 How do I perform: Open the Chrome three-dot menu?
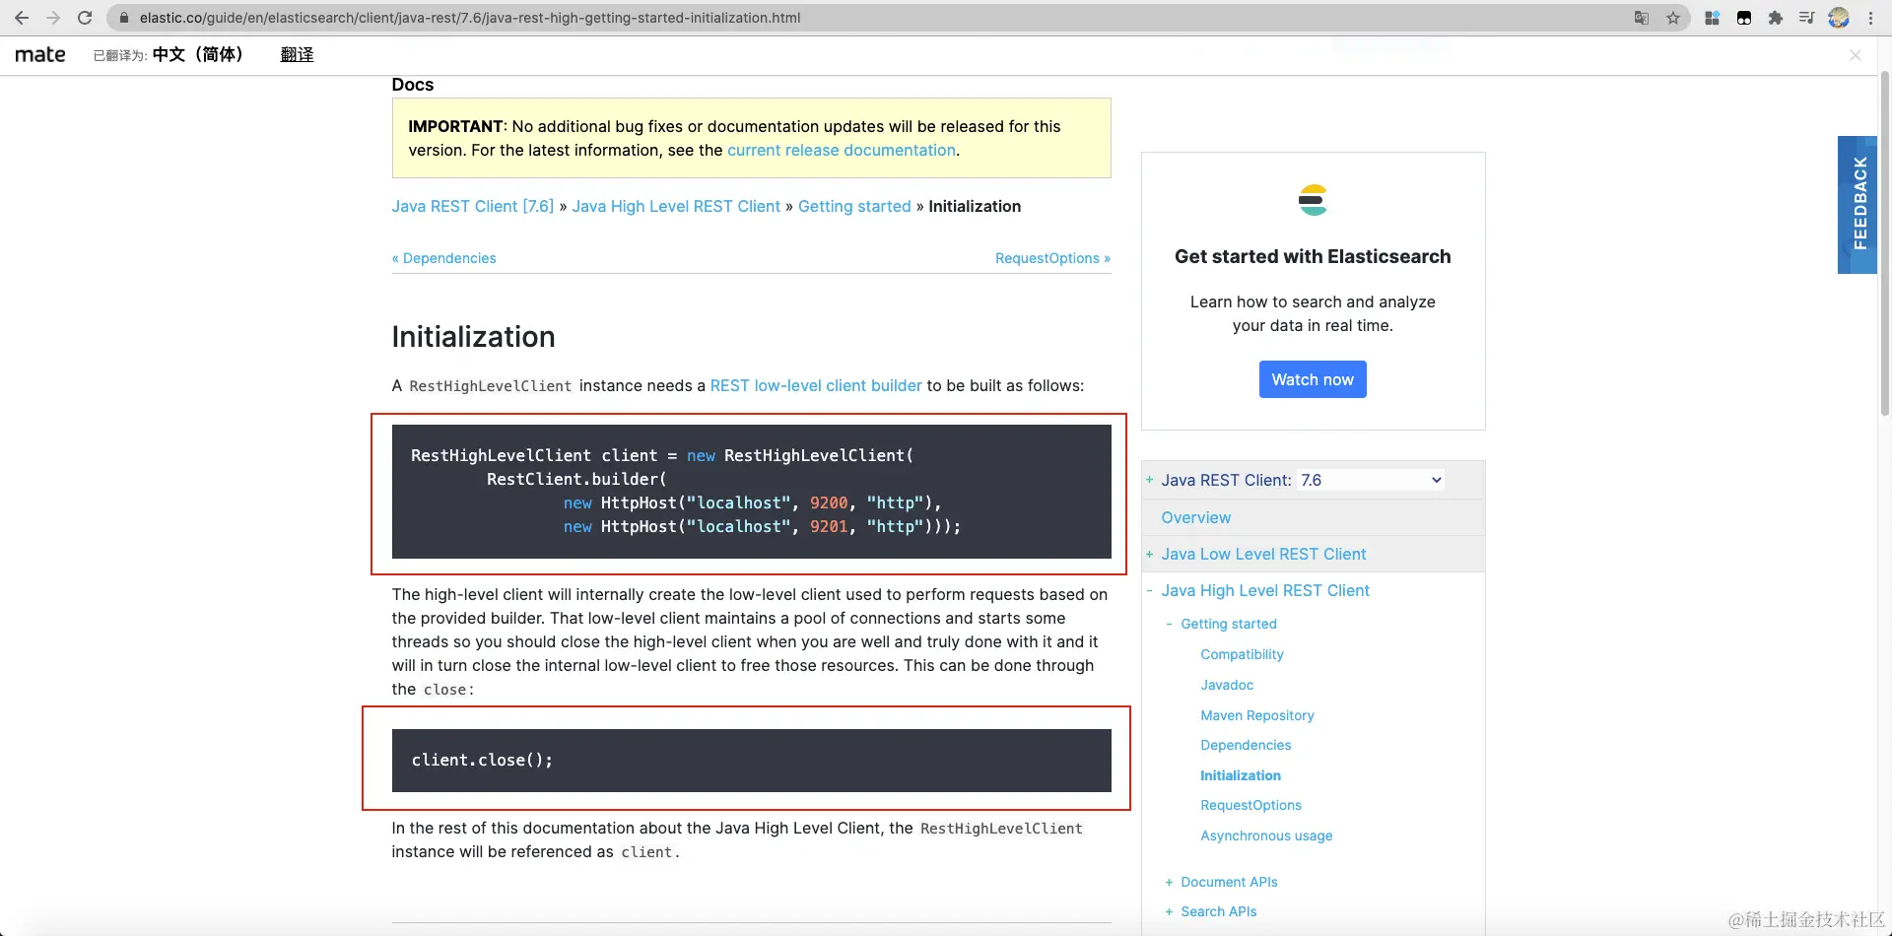(1870, 18)
